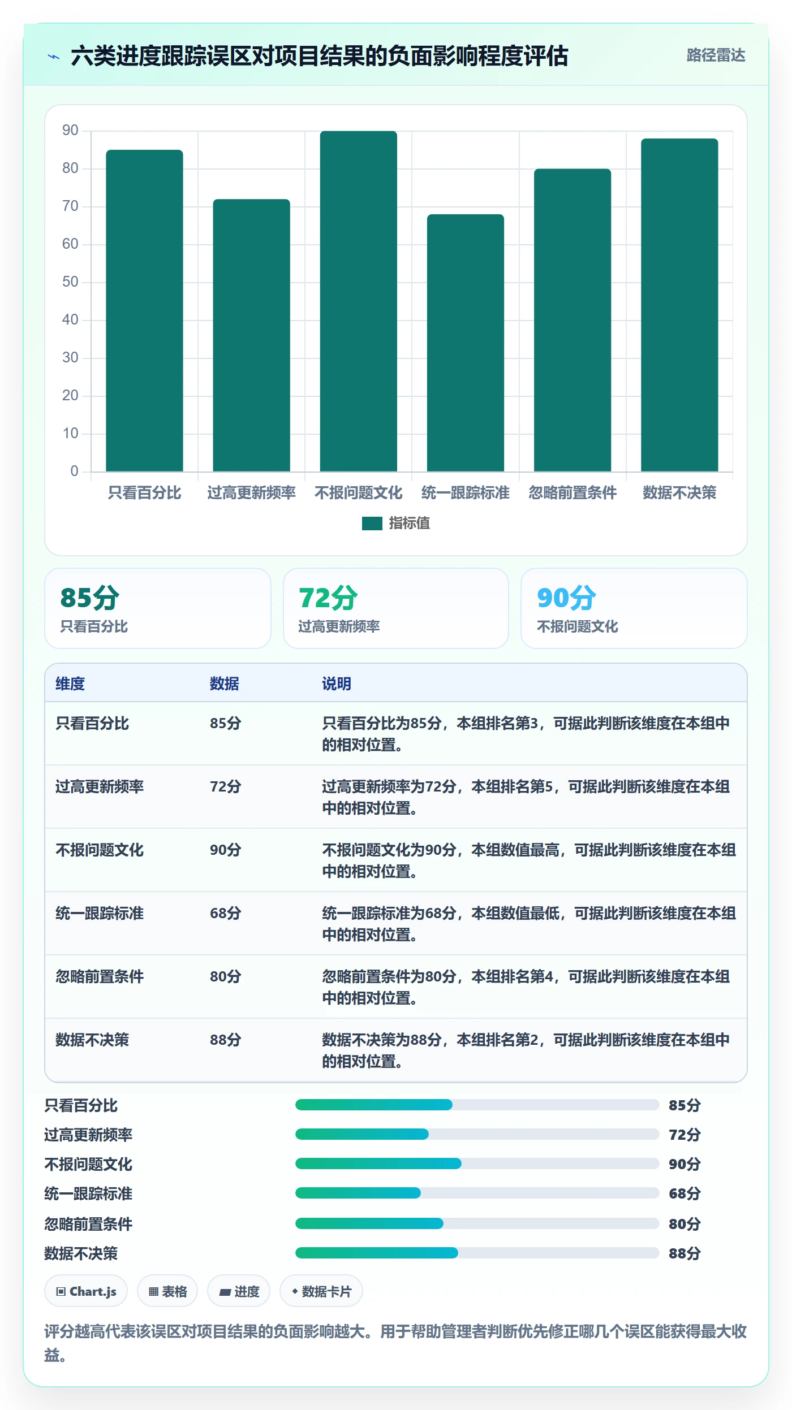
Task: Open the 72分 过高更新频率 data card
Action: (396, 608)
